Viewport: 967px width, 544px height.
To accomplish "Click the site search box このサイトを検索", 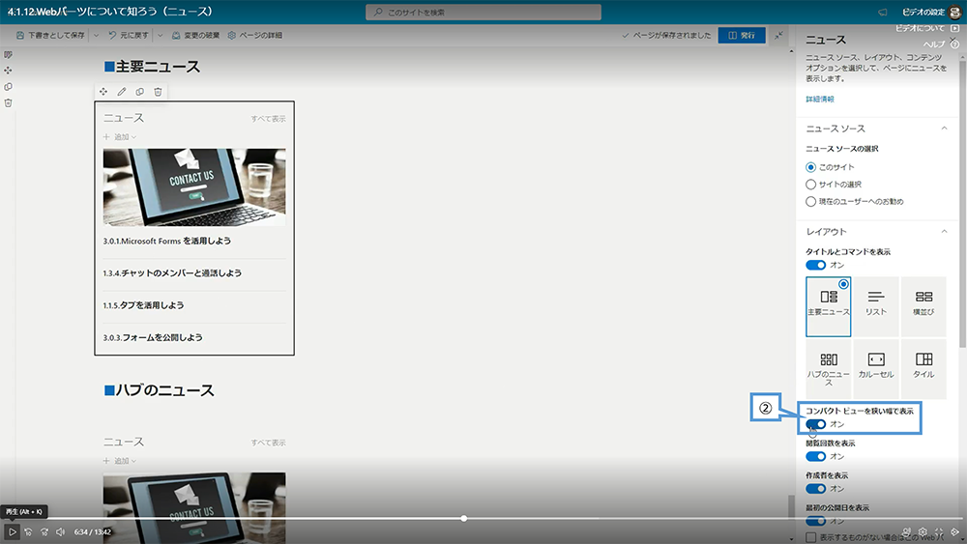I will 483,13.
